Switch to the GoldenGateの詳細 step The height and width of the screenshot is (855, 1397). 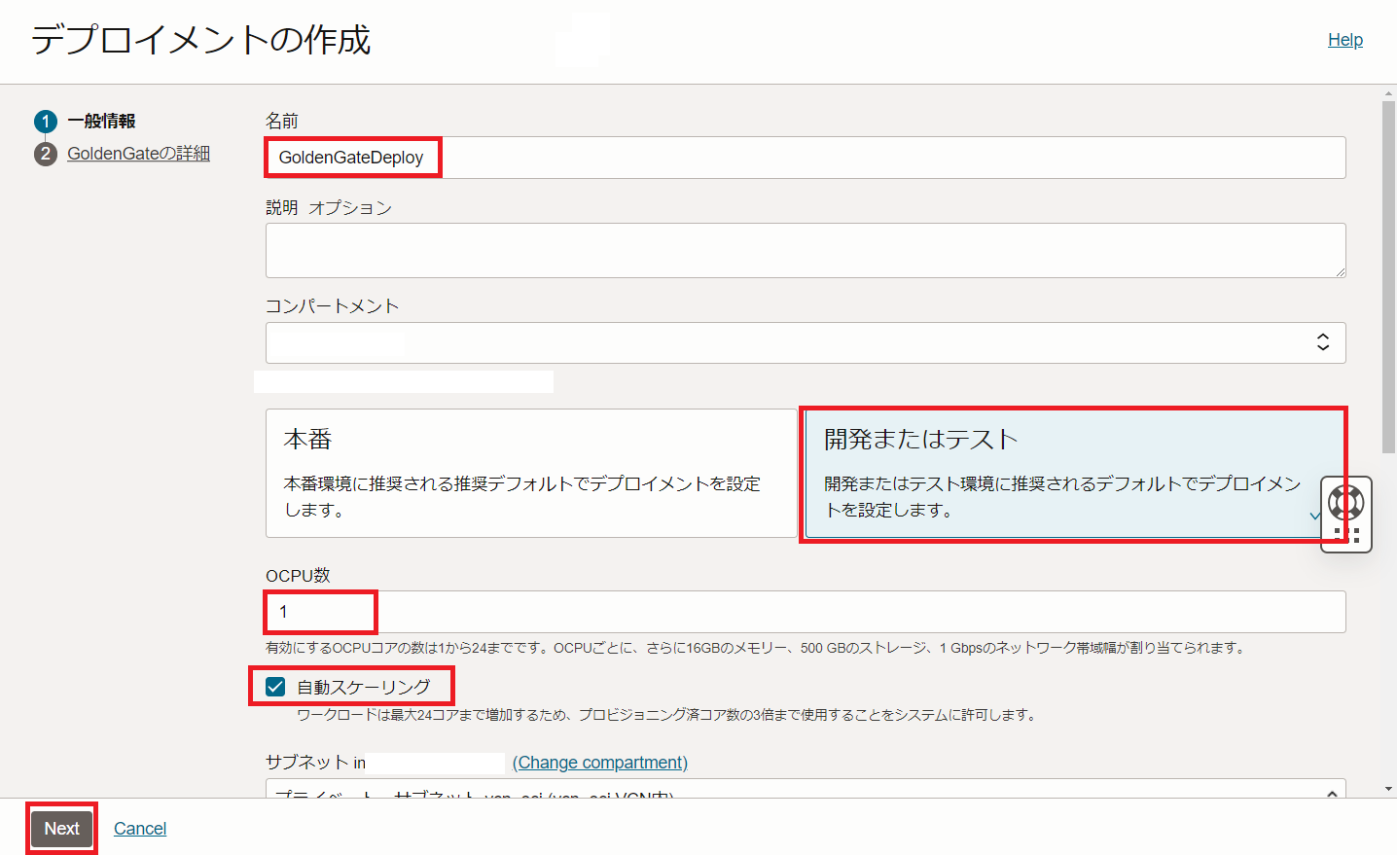[138, 153]
